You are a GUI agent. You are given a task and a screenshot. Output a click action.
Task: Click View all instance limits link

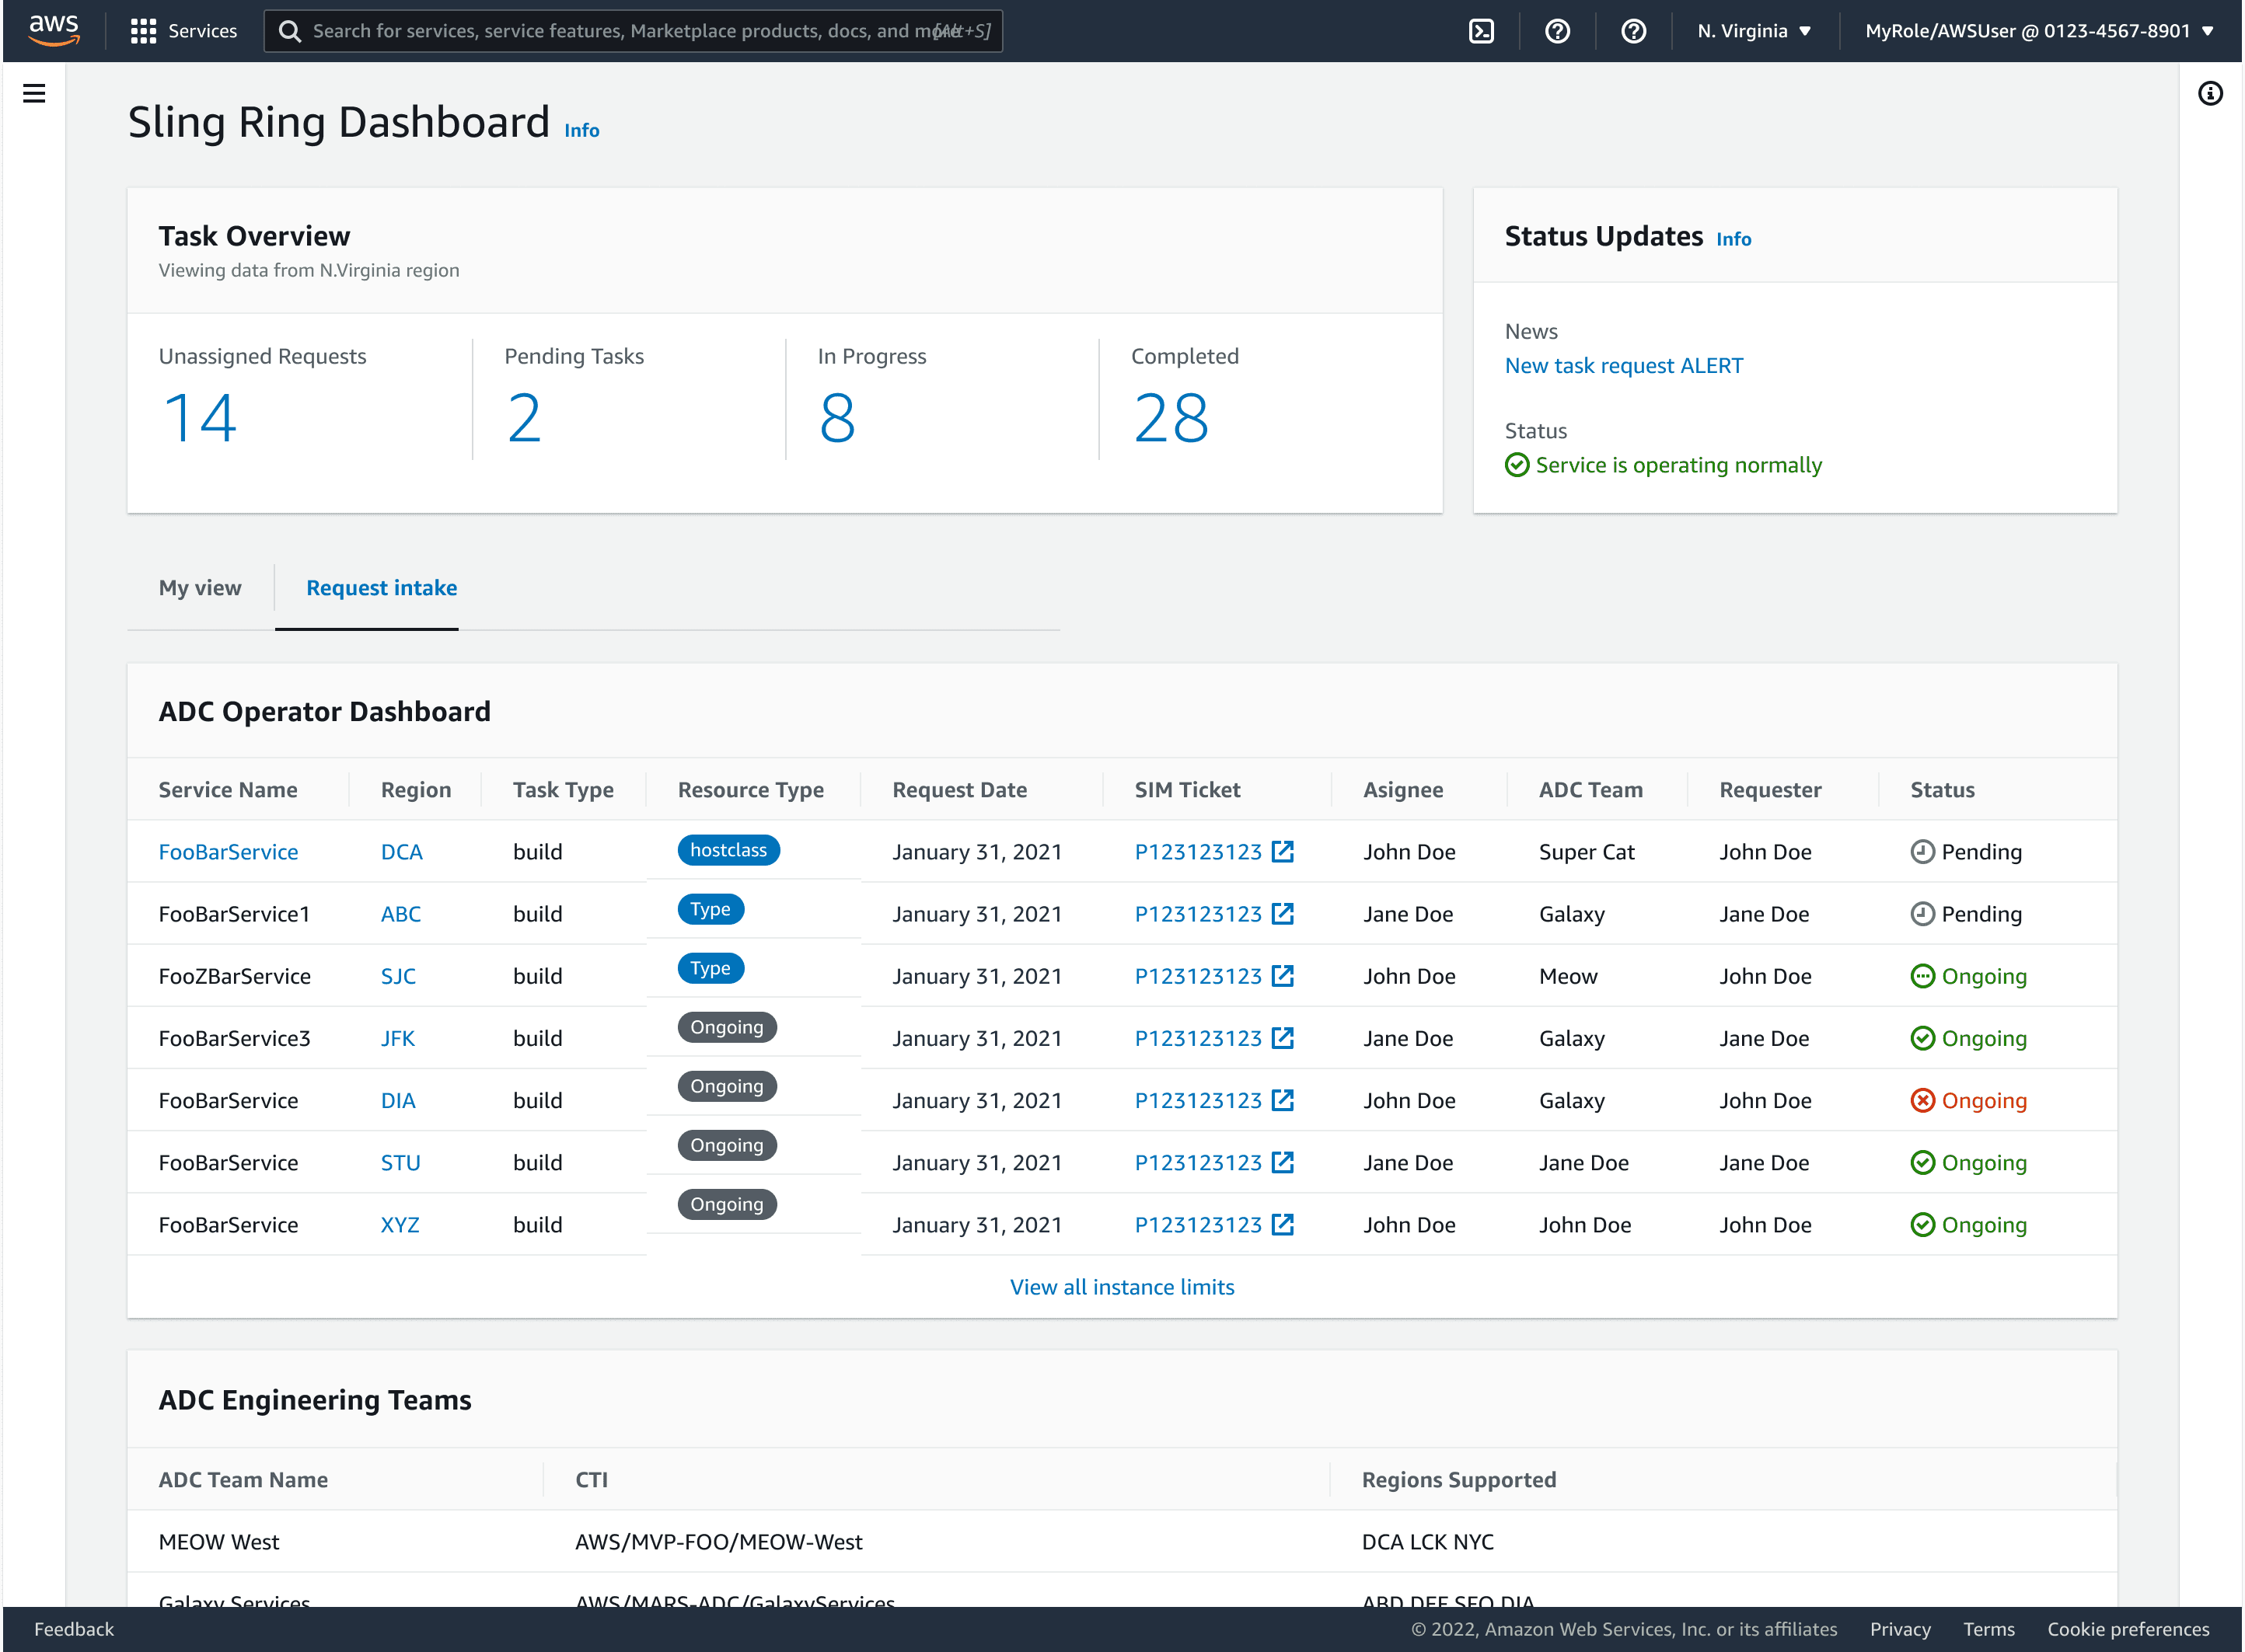[x=1122, y=1287]
